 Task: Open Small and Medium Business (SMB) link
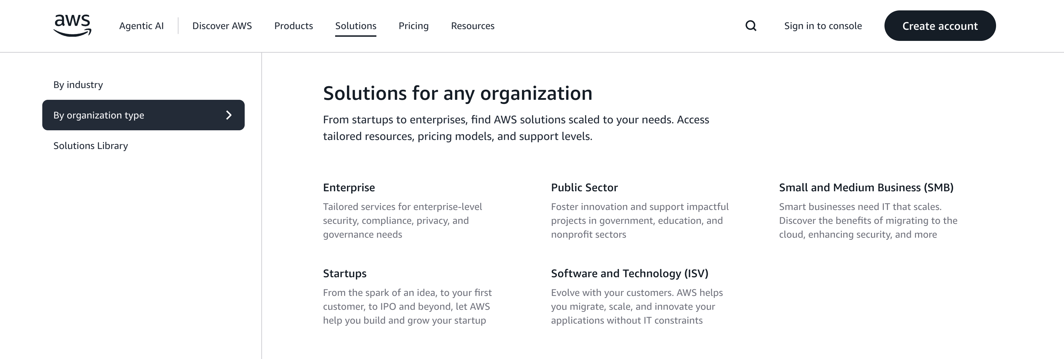866,187
